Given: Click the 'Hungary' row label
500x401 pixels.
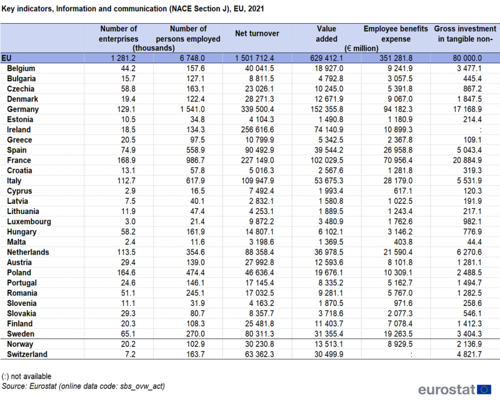Looking at the screenshot, I should pyautogui.click(x=22, y=232).
